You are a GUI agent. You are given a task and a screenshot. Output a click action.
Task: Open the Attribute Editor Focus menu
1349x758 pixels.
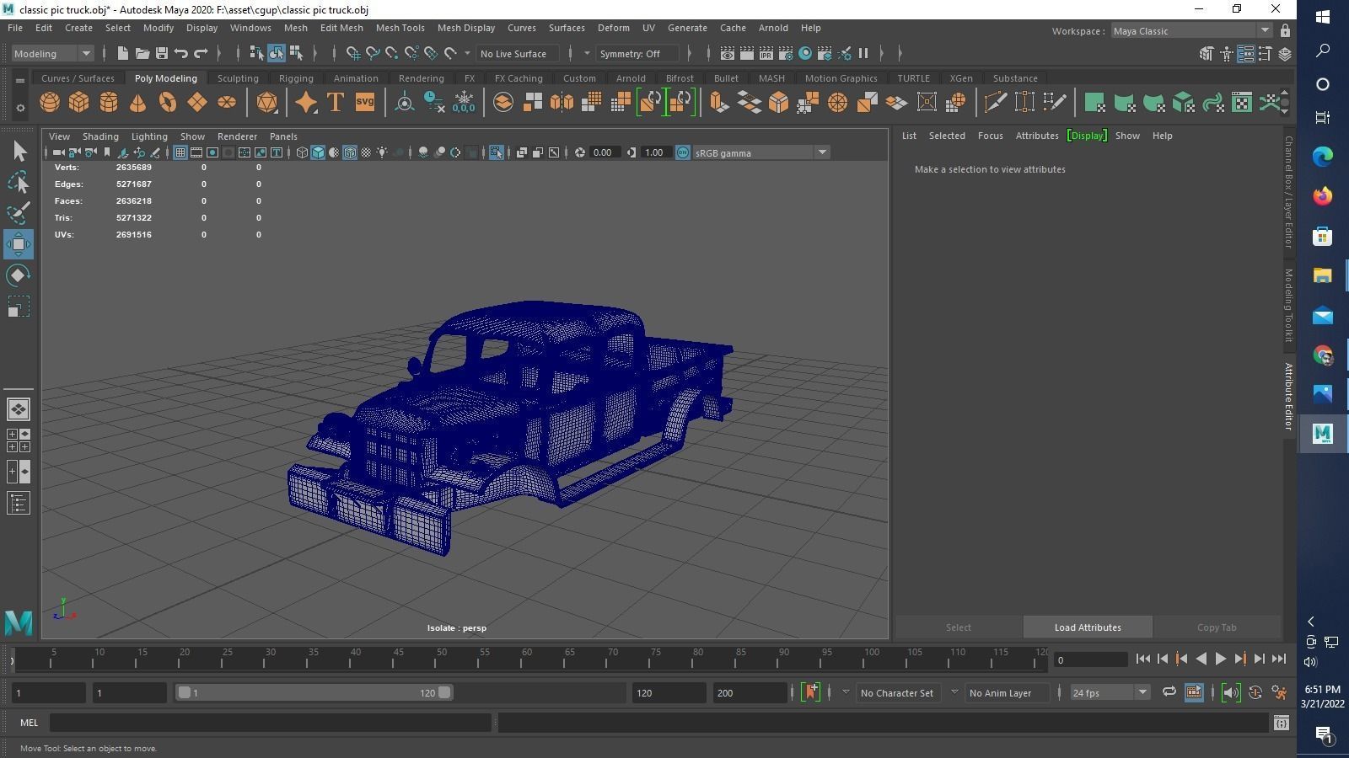pyautogui.click(x=990, y=136)
